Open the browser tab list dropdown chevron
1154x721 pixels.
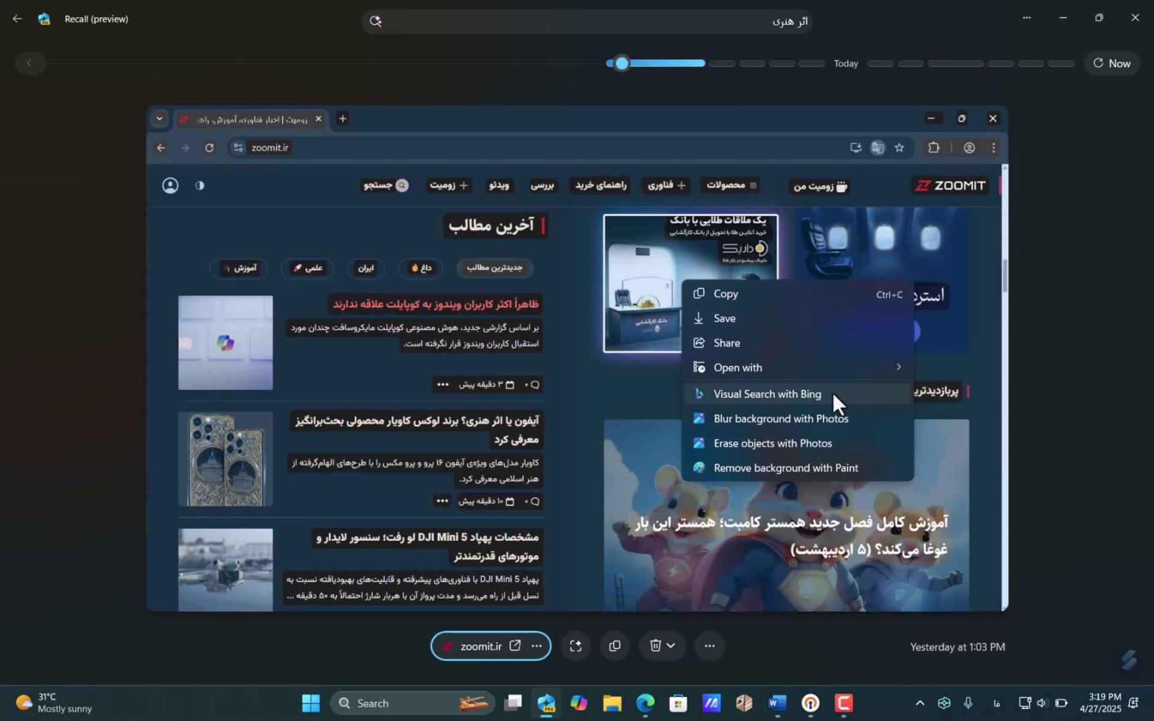pyautogui.click(x=159, y=119)
